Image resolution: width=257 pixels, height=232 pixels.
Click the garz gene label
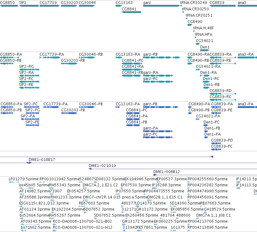click(147, 3)
